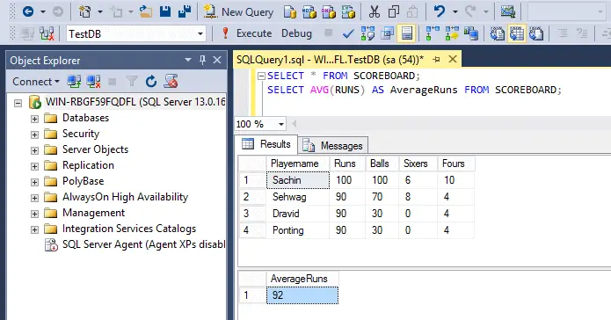Switch to the Results tab
This screenshot has height=320, width=611.
(266, 144)
